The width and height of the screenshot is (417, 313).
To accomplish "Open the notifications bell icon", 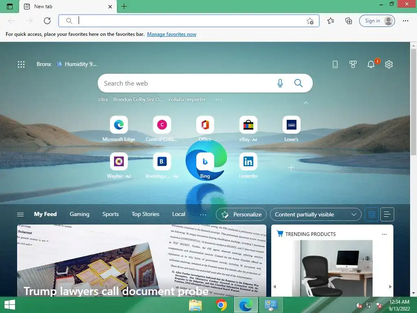I will 371,64.
